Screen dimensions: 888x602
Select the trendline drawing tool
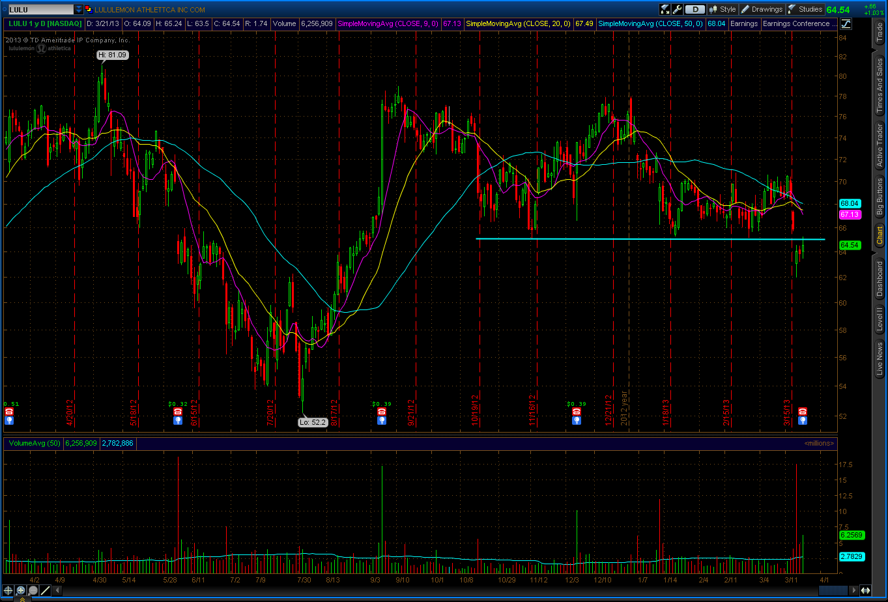tap(45, 590)
